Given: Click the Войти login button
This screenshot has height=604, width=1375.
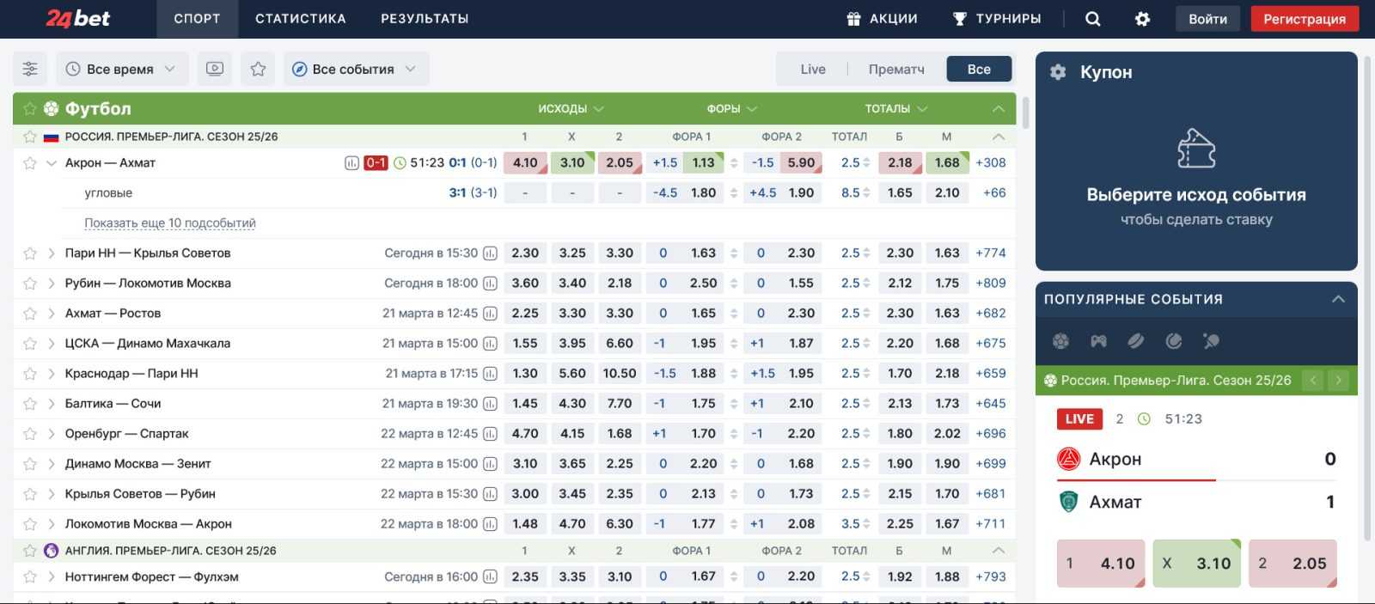Looking at the screenshot, I should tap(1207, 19).
